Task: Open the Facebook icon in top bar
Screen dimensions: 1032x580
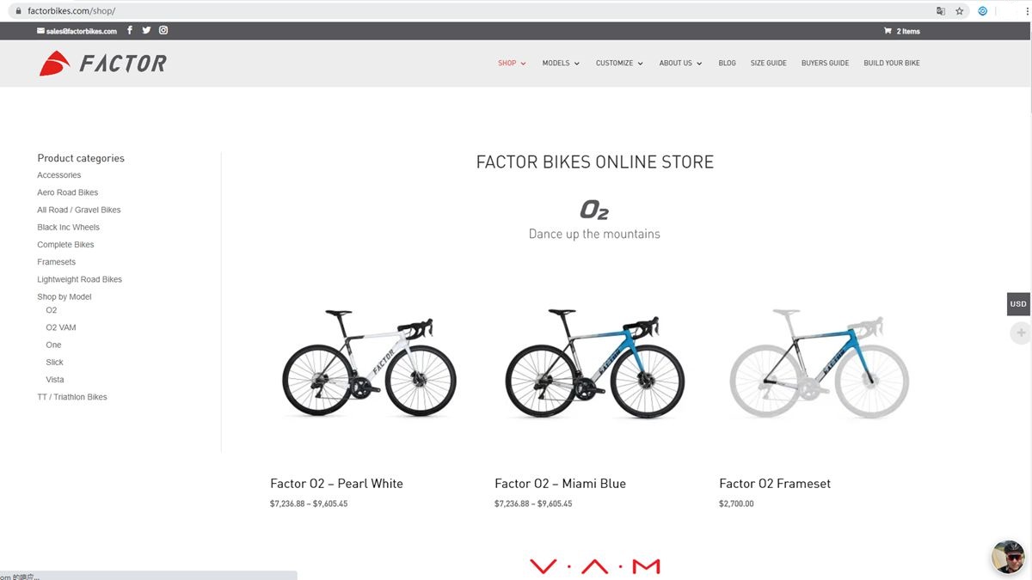Action: [x=130, y=30]
